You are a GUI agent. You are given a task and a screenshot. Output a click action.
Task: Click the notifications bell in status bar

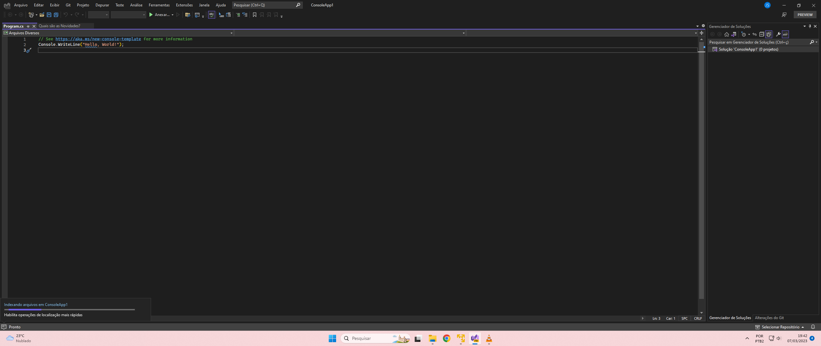[x=813, y=327]
